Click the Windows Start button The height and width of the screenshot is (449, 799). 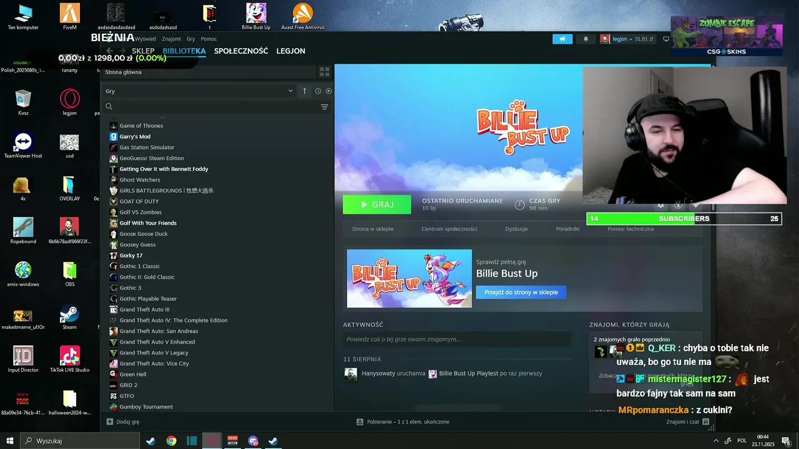coord(9,441)
